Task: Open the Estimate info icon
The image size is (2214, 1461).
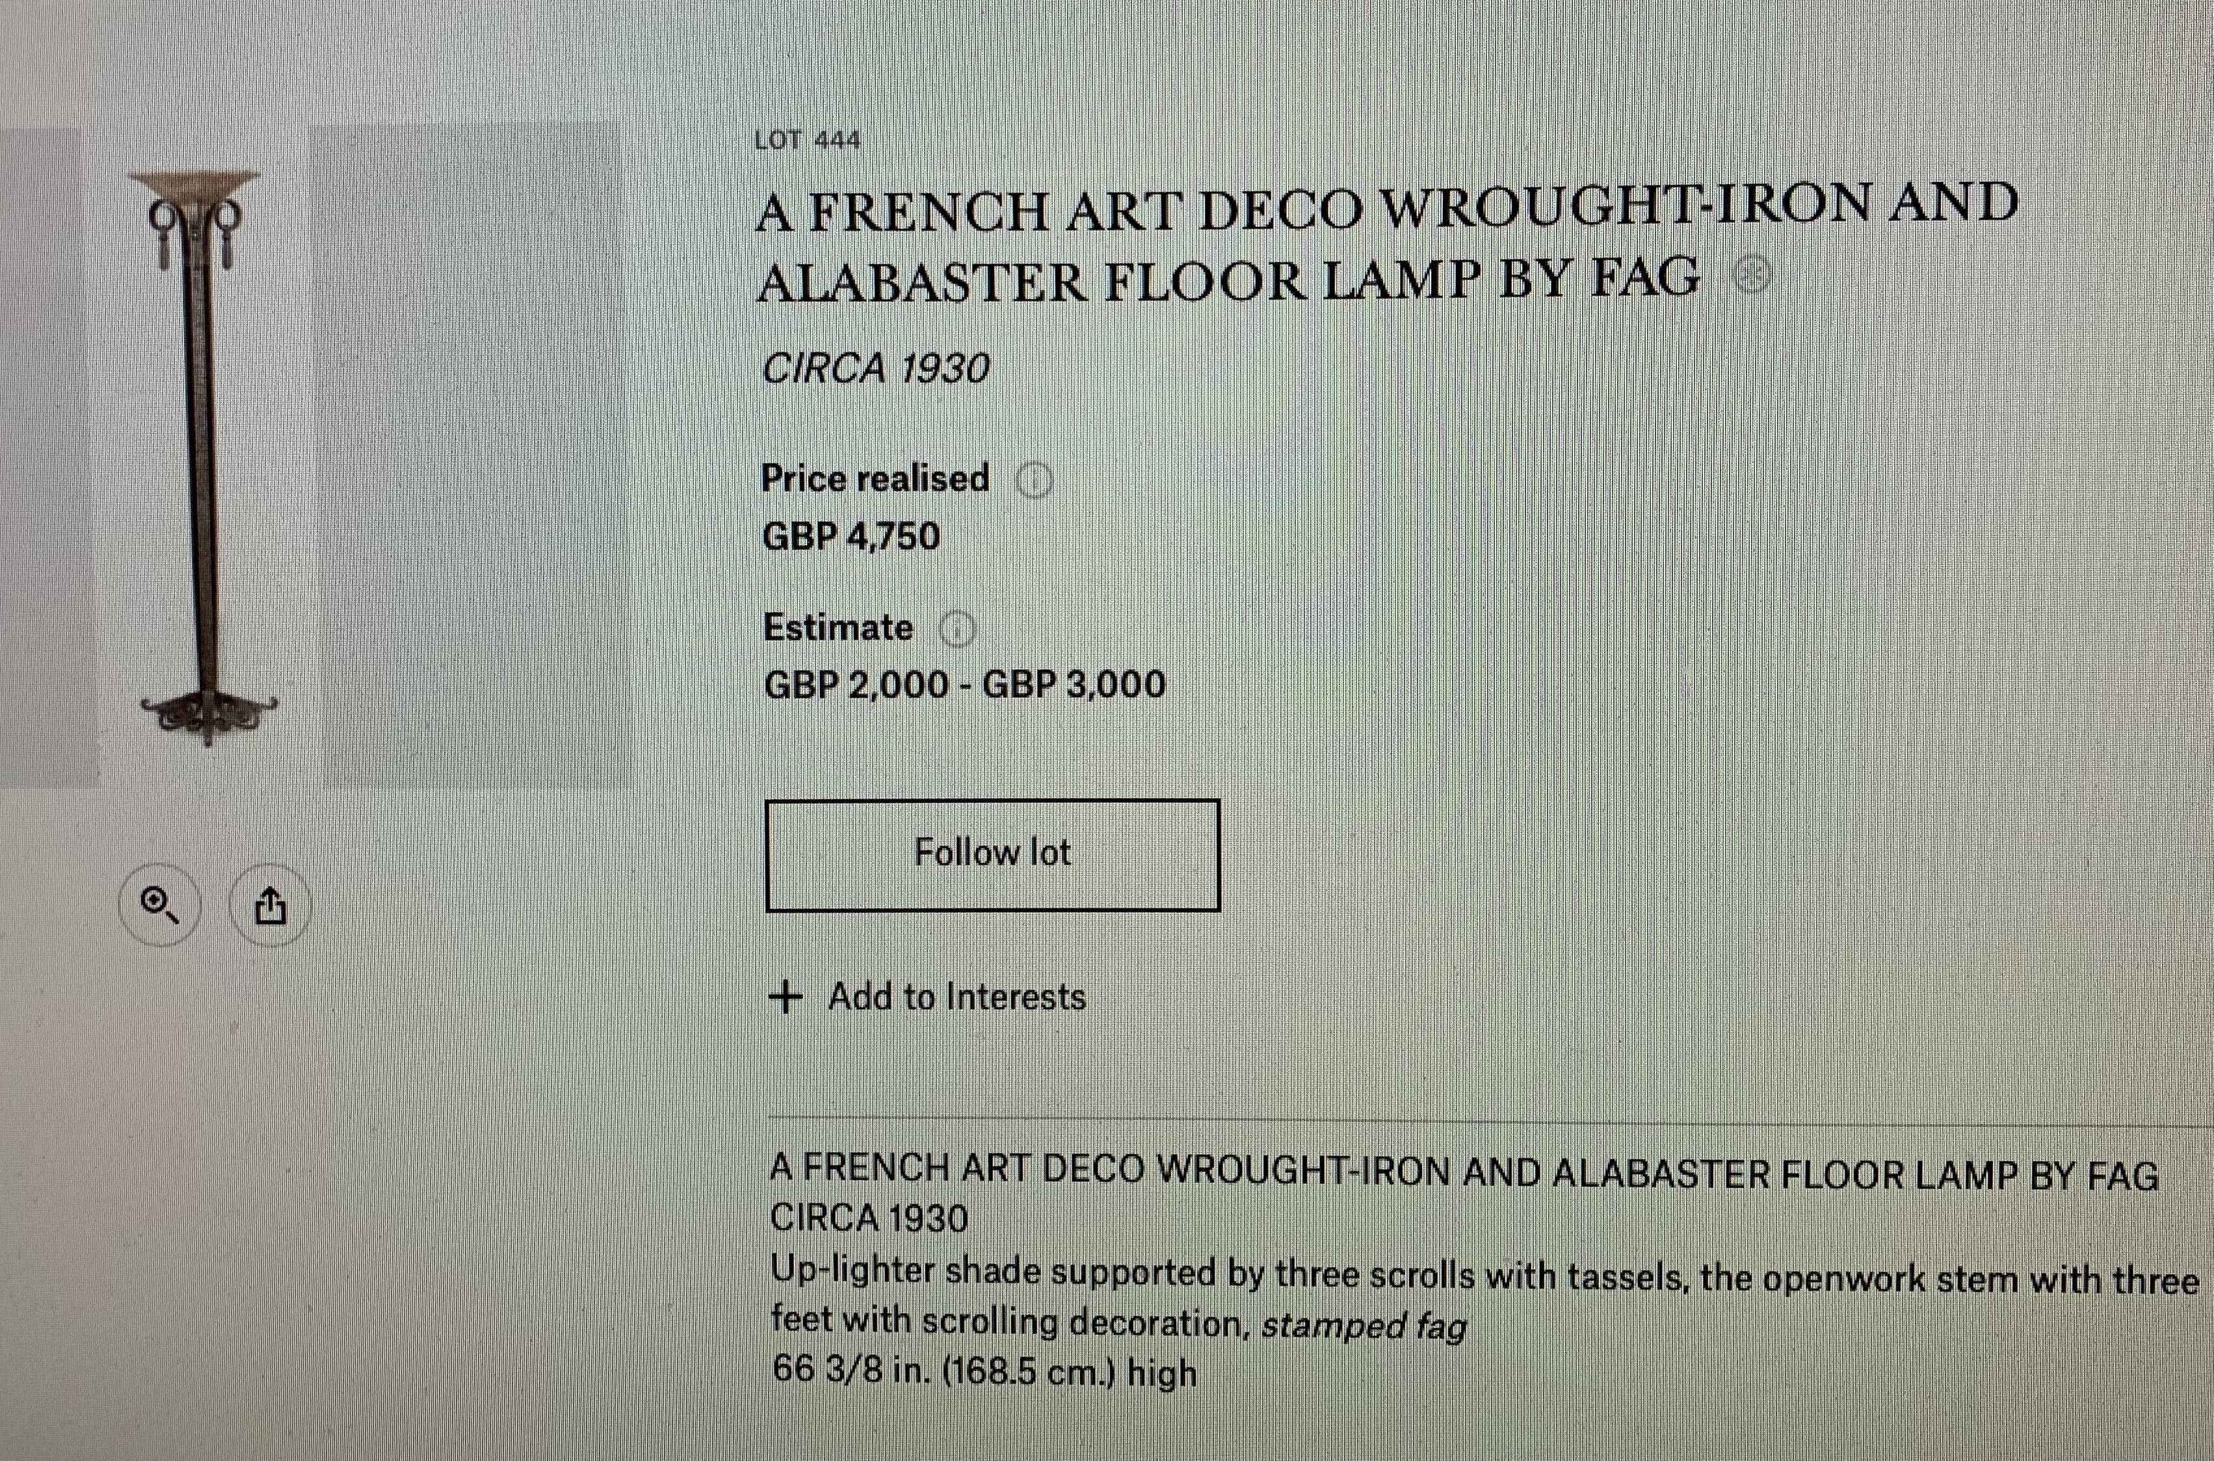Action: (x=957, y=629)
